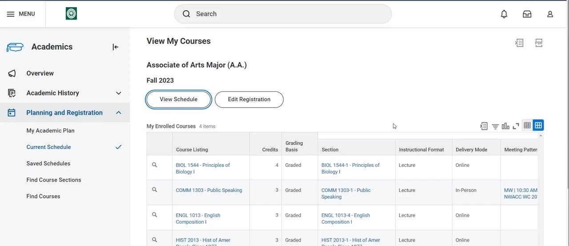Open details magnifier for COMM 1303 row
569x246 pixels.
point(155,190)
